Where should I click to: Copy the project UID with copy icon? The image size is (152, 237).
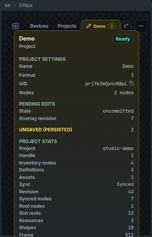[131, 83]
